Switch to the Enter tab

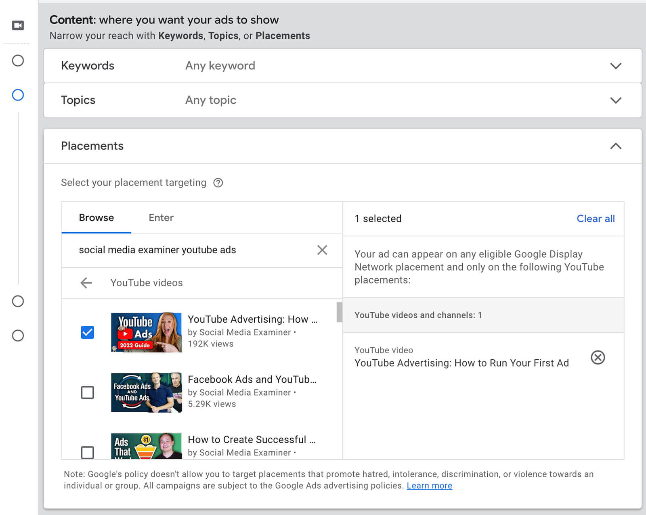point(161,218)
